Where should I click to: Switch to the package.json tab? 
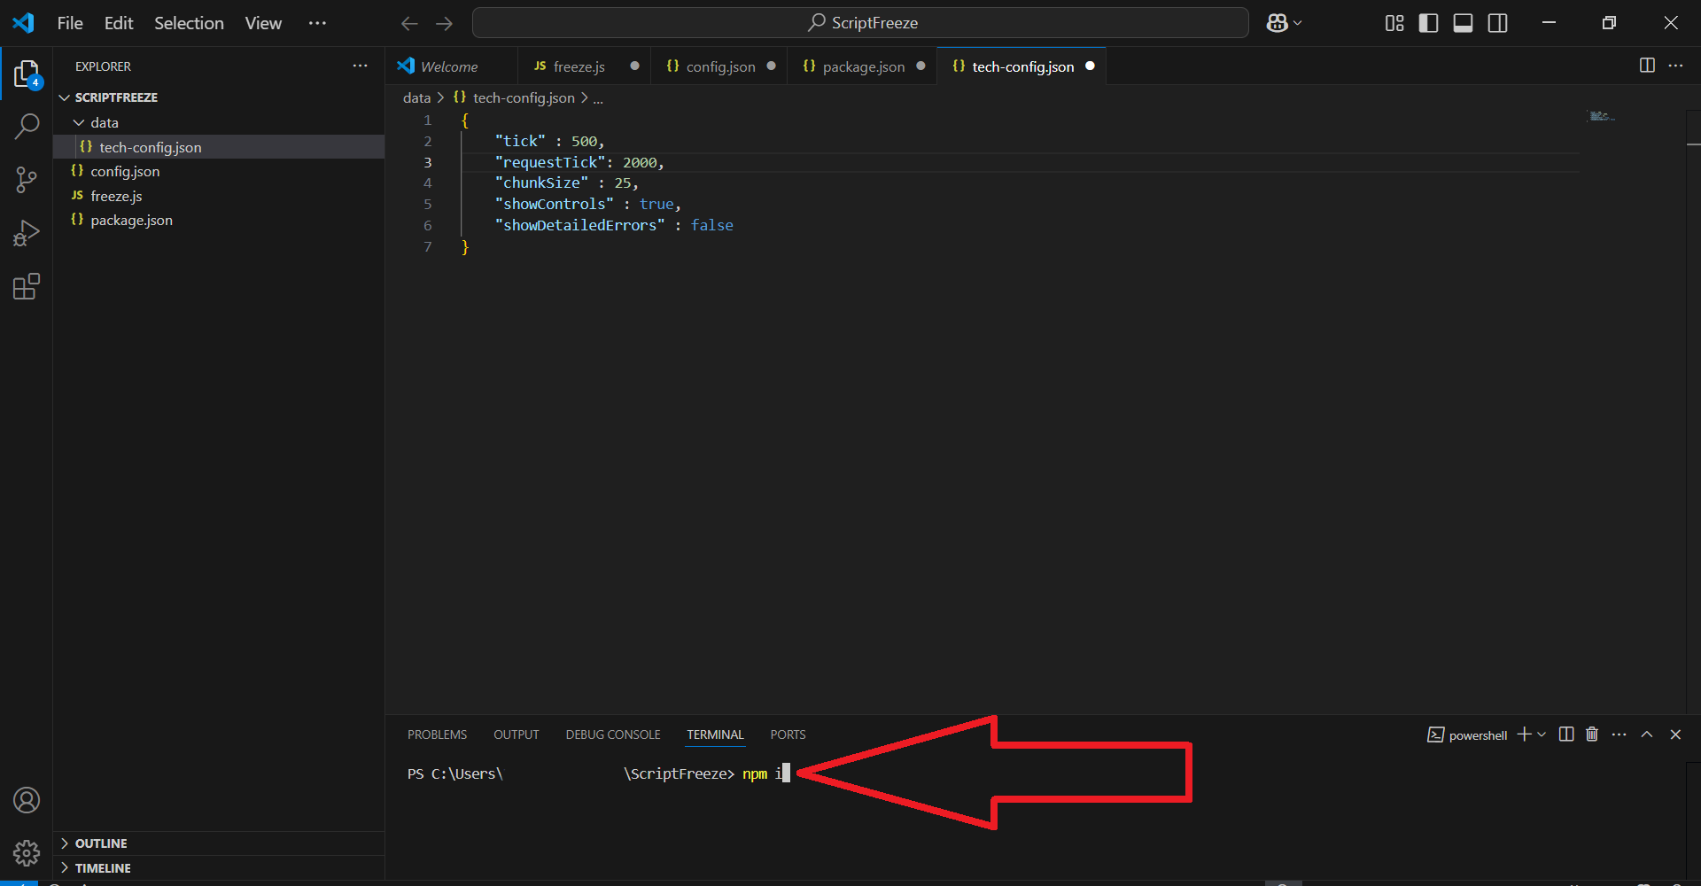861,66
